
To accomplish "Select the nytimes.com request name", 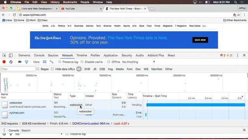I will coord(17,113).
